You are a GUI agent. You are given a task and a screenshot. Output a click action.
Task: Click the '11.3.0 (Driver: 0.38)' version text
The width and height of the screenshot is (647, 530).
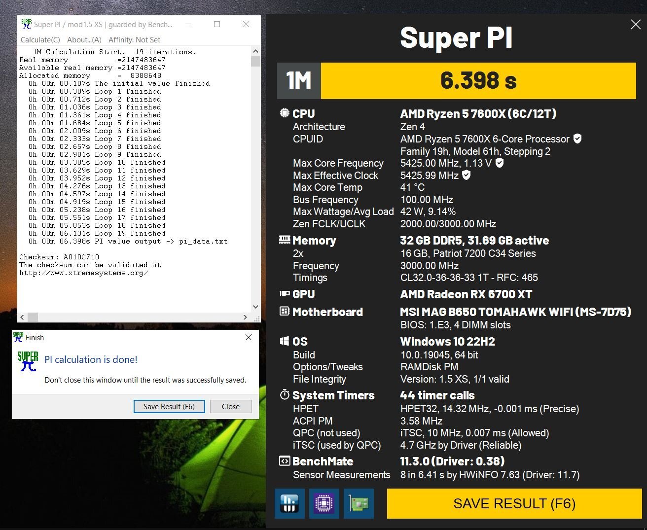click(x=452, y=461)
